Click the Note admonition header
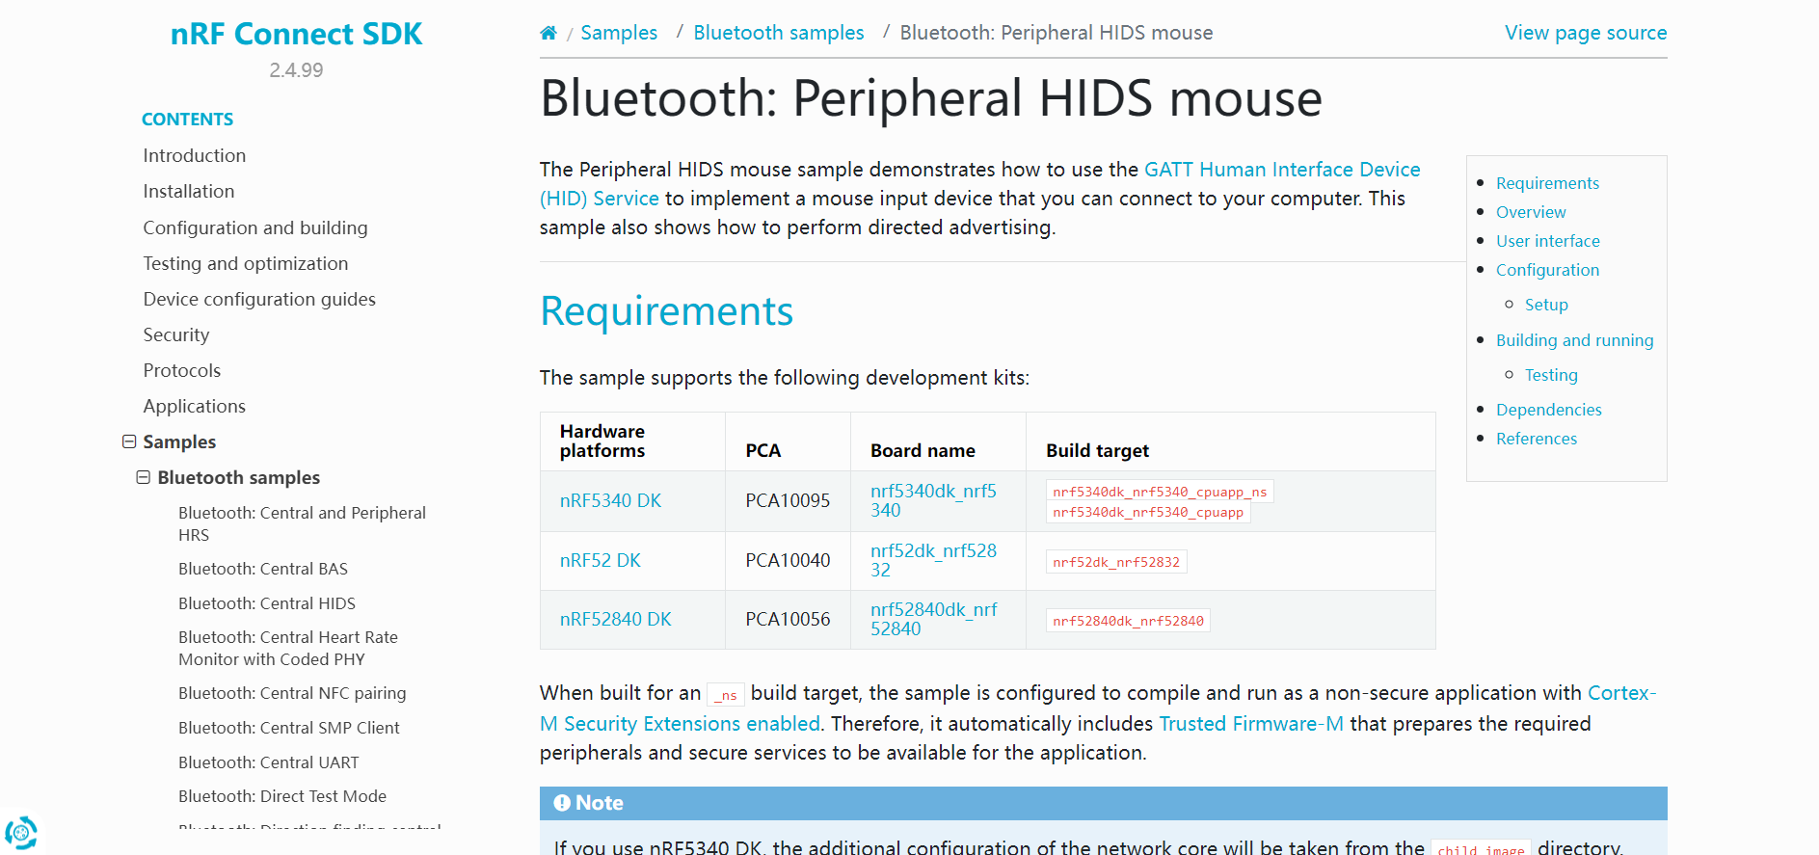 click(x=1103, y=803)
